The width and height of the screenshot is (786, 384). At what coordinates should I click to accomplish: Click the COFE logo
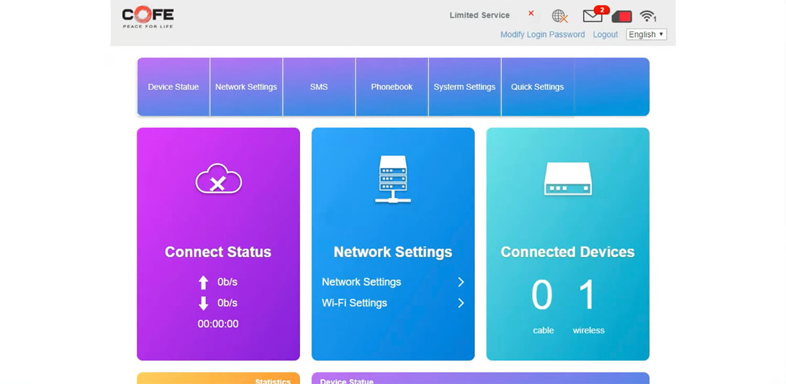coord(147,17)
